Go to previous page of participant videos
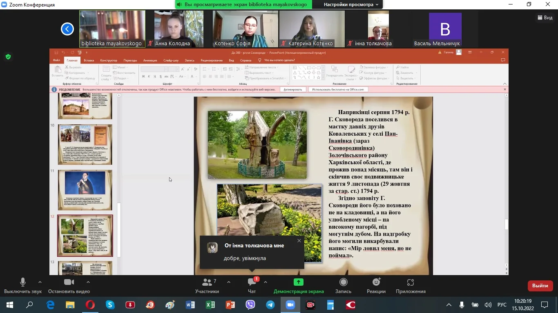The image size is (558, 313). coord(67,29)
